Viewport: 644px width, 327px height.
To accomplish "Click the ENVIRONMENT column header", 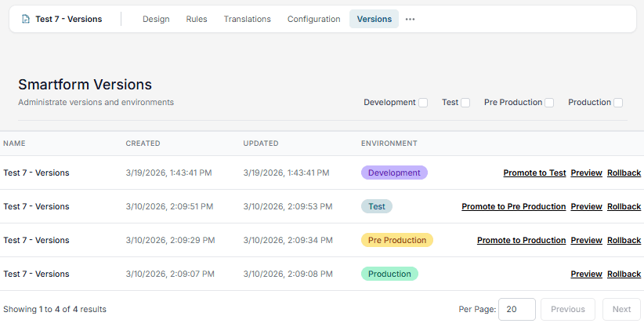I will [x=389, y=144].
